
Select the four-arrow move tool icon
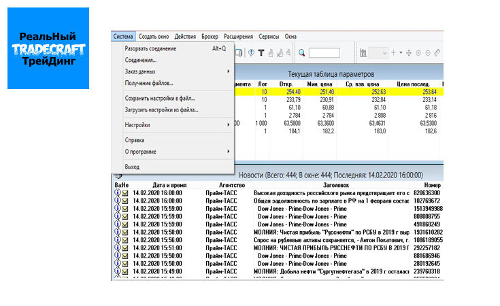pos(409,53)
